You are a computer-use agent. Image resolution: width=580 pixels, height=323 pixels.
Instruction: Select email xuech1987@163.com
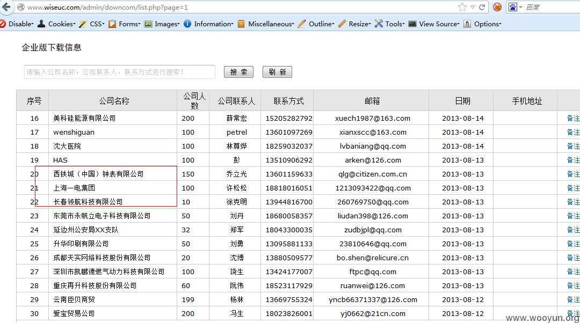click(x=373, y=118)
